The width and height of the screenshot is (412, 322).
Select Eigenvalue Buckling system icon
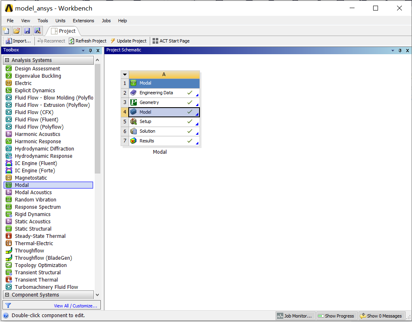pos(8,76)
